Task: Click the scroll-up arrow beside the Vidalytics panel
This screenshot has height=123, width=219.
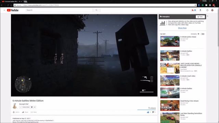Action: click(x=208, y=16)
